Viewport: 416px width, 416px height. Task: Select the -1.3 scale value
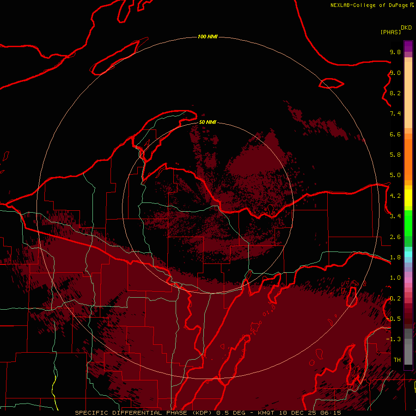394,339
